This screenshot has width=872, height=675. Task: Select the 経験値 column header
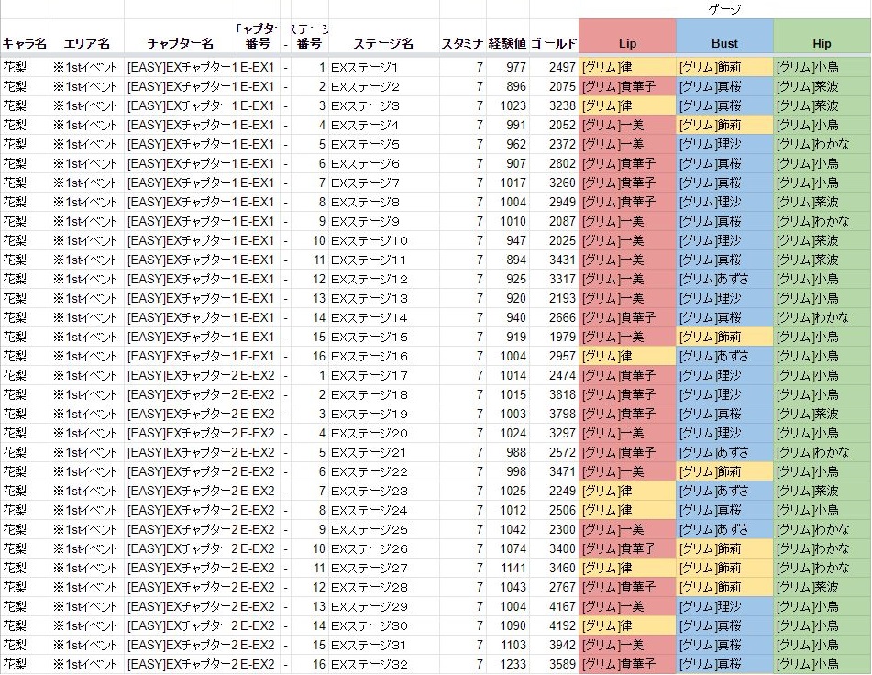(x=508, y=43)
